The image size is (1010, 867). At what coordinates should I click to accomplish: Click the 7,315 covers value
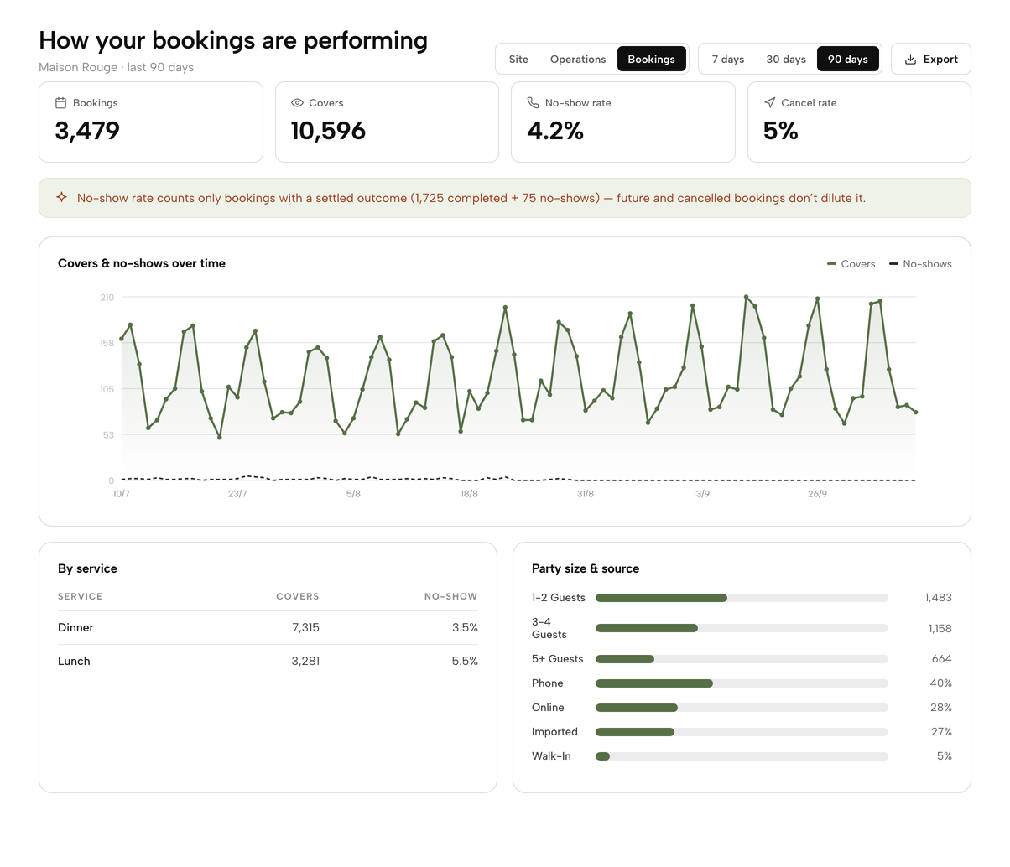pyautogui.click(x=305, y=628)
